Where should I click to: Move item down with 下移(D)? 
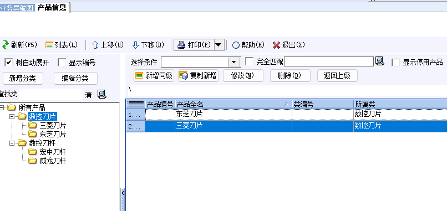click(148, 45)
